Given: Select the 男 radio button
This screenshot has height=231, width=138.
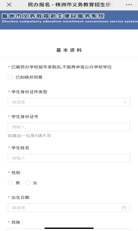Looking at the screenshot, I should pyautogui.click(x=10, y=183).
